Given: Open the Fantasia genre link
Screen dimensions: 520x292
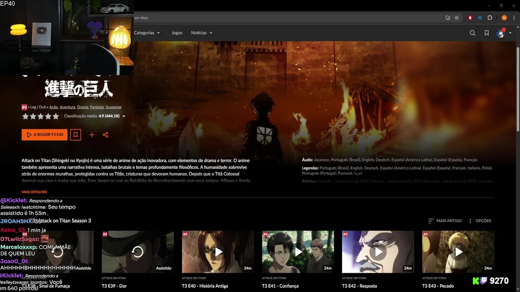Looking at the screenshot, I should [97, 107].
